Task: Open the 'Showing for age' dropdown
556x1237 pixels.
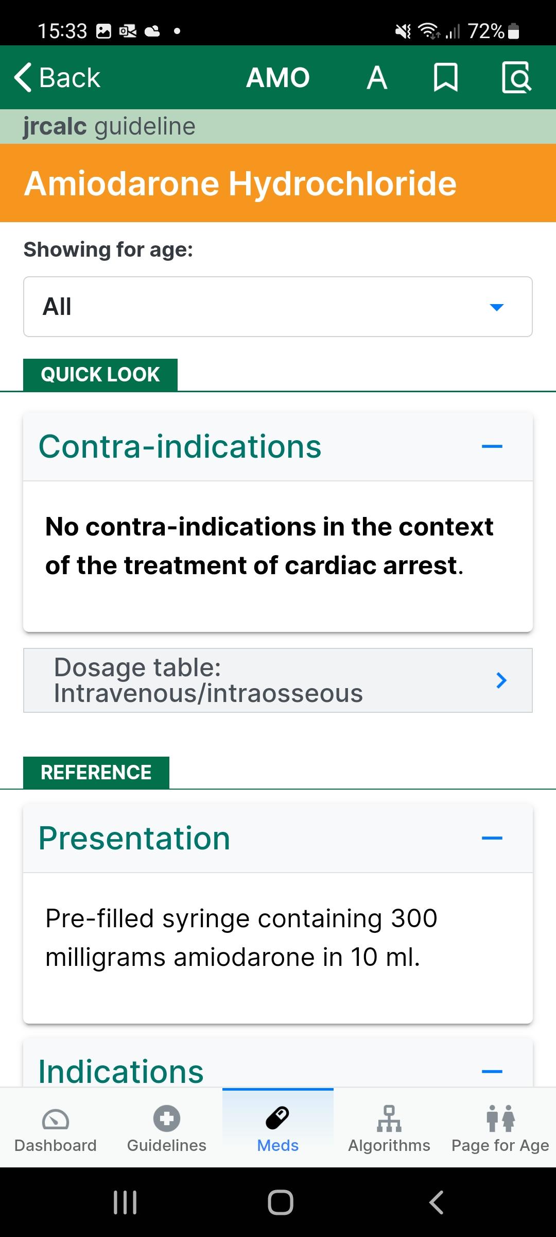Action: 278,307
